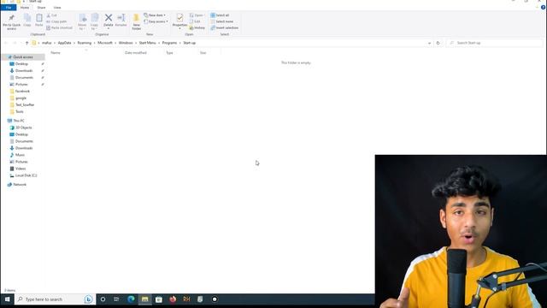
Task: Launch Firefox from the taskbar
Action: pos(173,299)
